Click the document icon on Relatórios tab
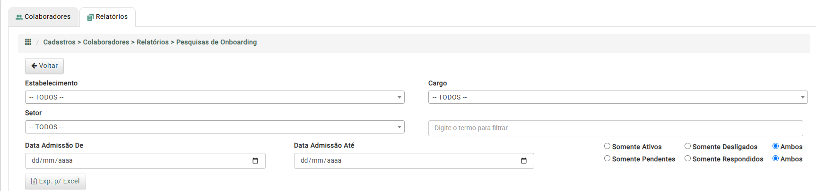 coord(90,17)
